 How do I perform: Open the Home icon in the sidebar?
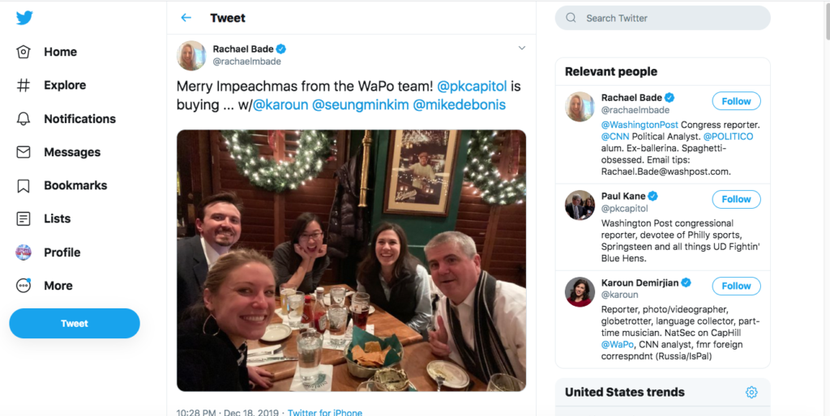(24, 52)
